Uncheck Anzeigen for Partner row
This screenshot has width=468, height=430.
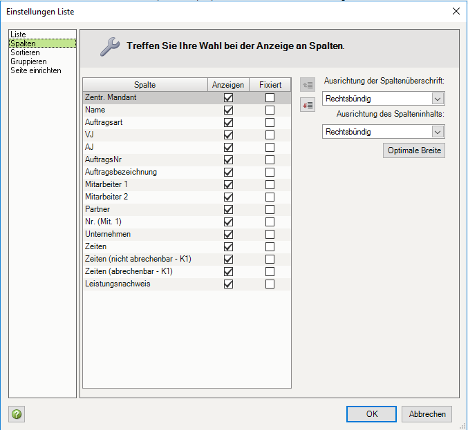pyautogui.click(x=228, y=210)
